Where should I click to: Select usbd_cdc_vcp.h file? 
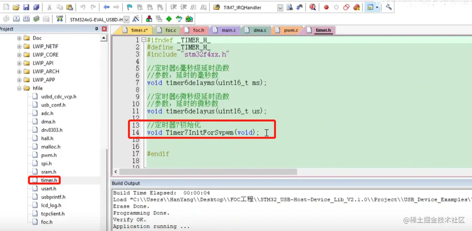(x=58, y=96)
